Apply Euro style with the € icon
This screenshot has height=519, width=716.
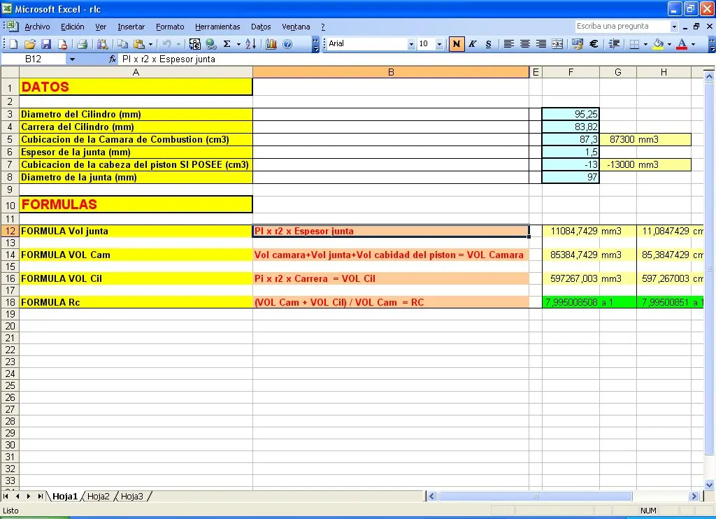(x=594, y=44)
